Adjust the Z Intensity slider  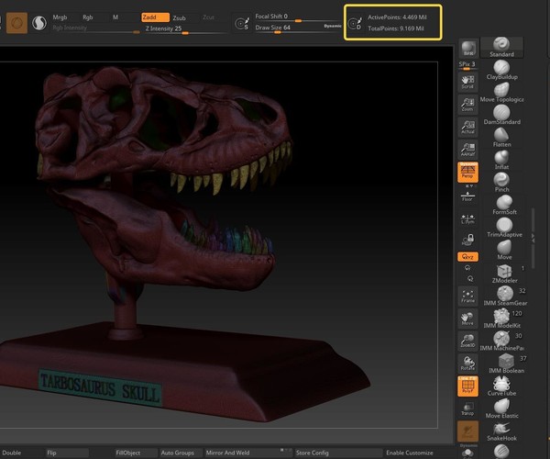(x=185, y=29)
